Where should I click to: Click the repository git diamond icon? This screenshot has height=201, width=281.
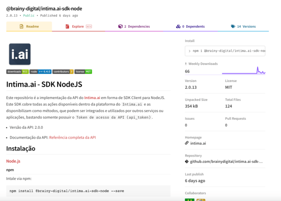click(x=187, y=162)
